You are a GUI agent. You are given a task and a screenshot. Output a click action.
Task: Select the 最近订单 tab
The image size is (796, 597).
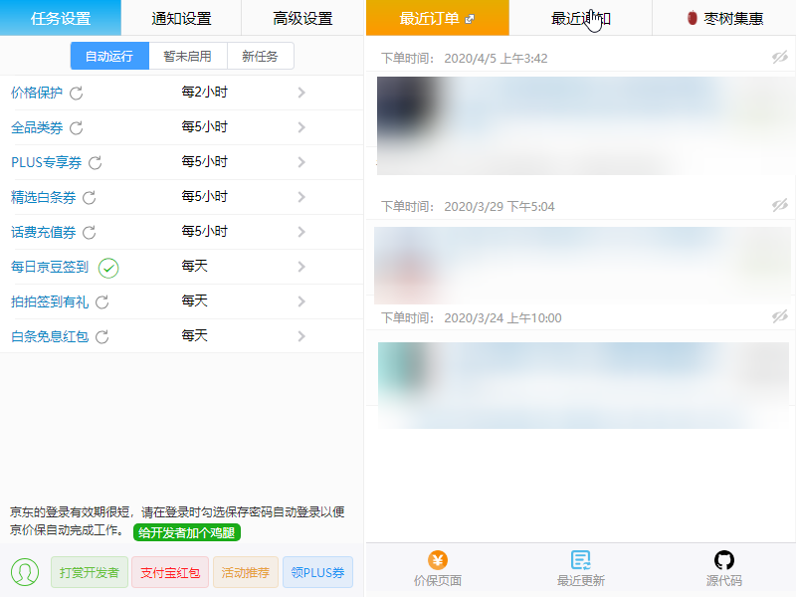click(437, 18)
